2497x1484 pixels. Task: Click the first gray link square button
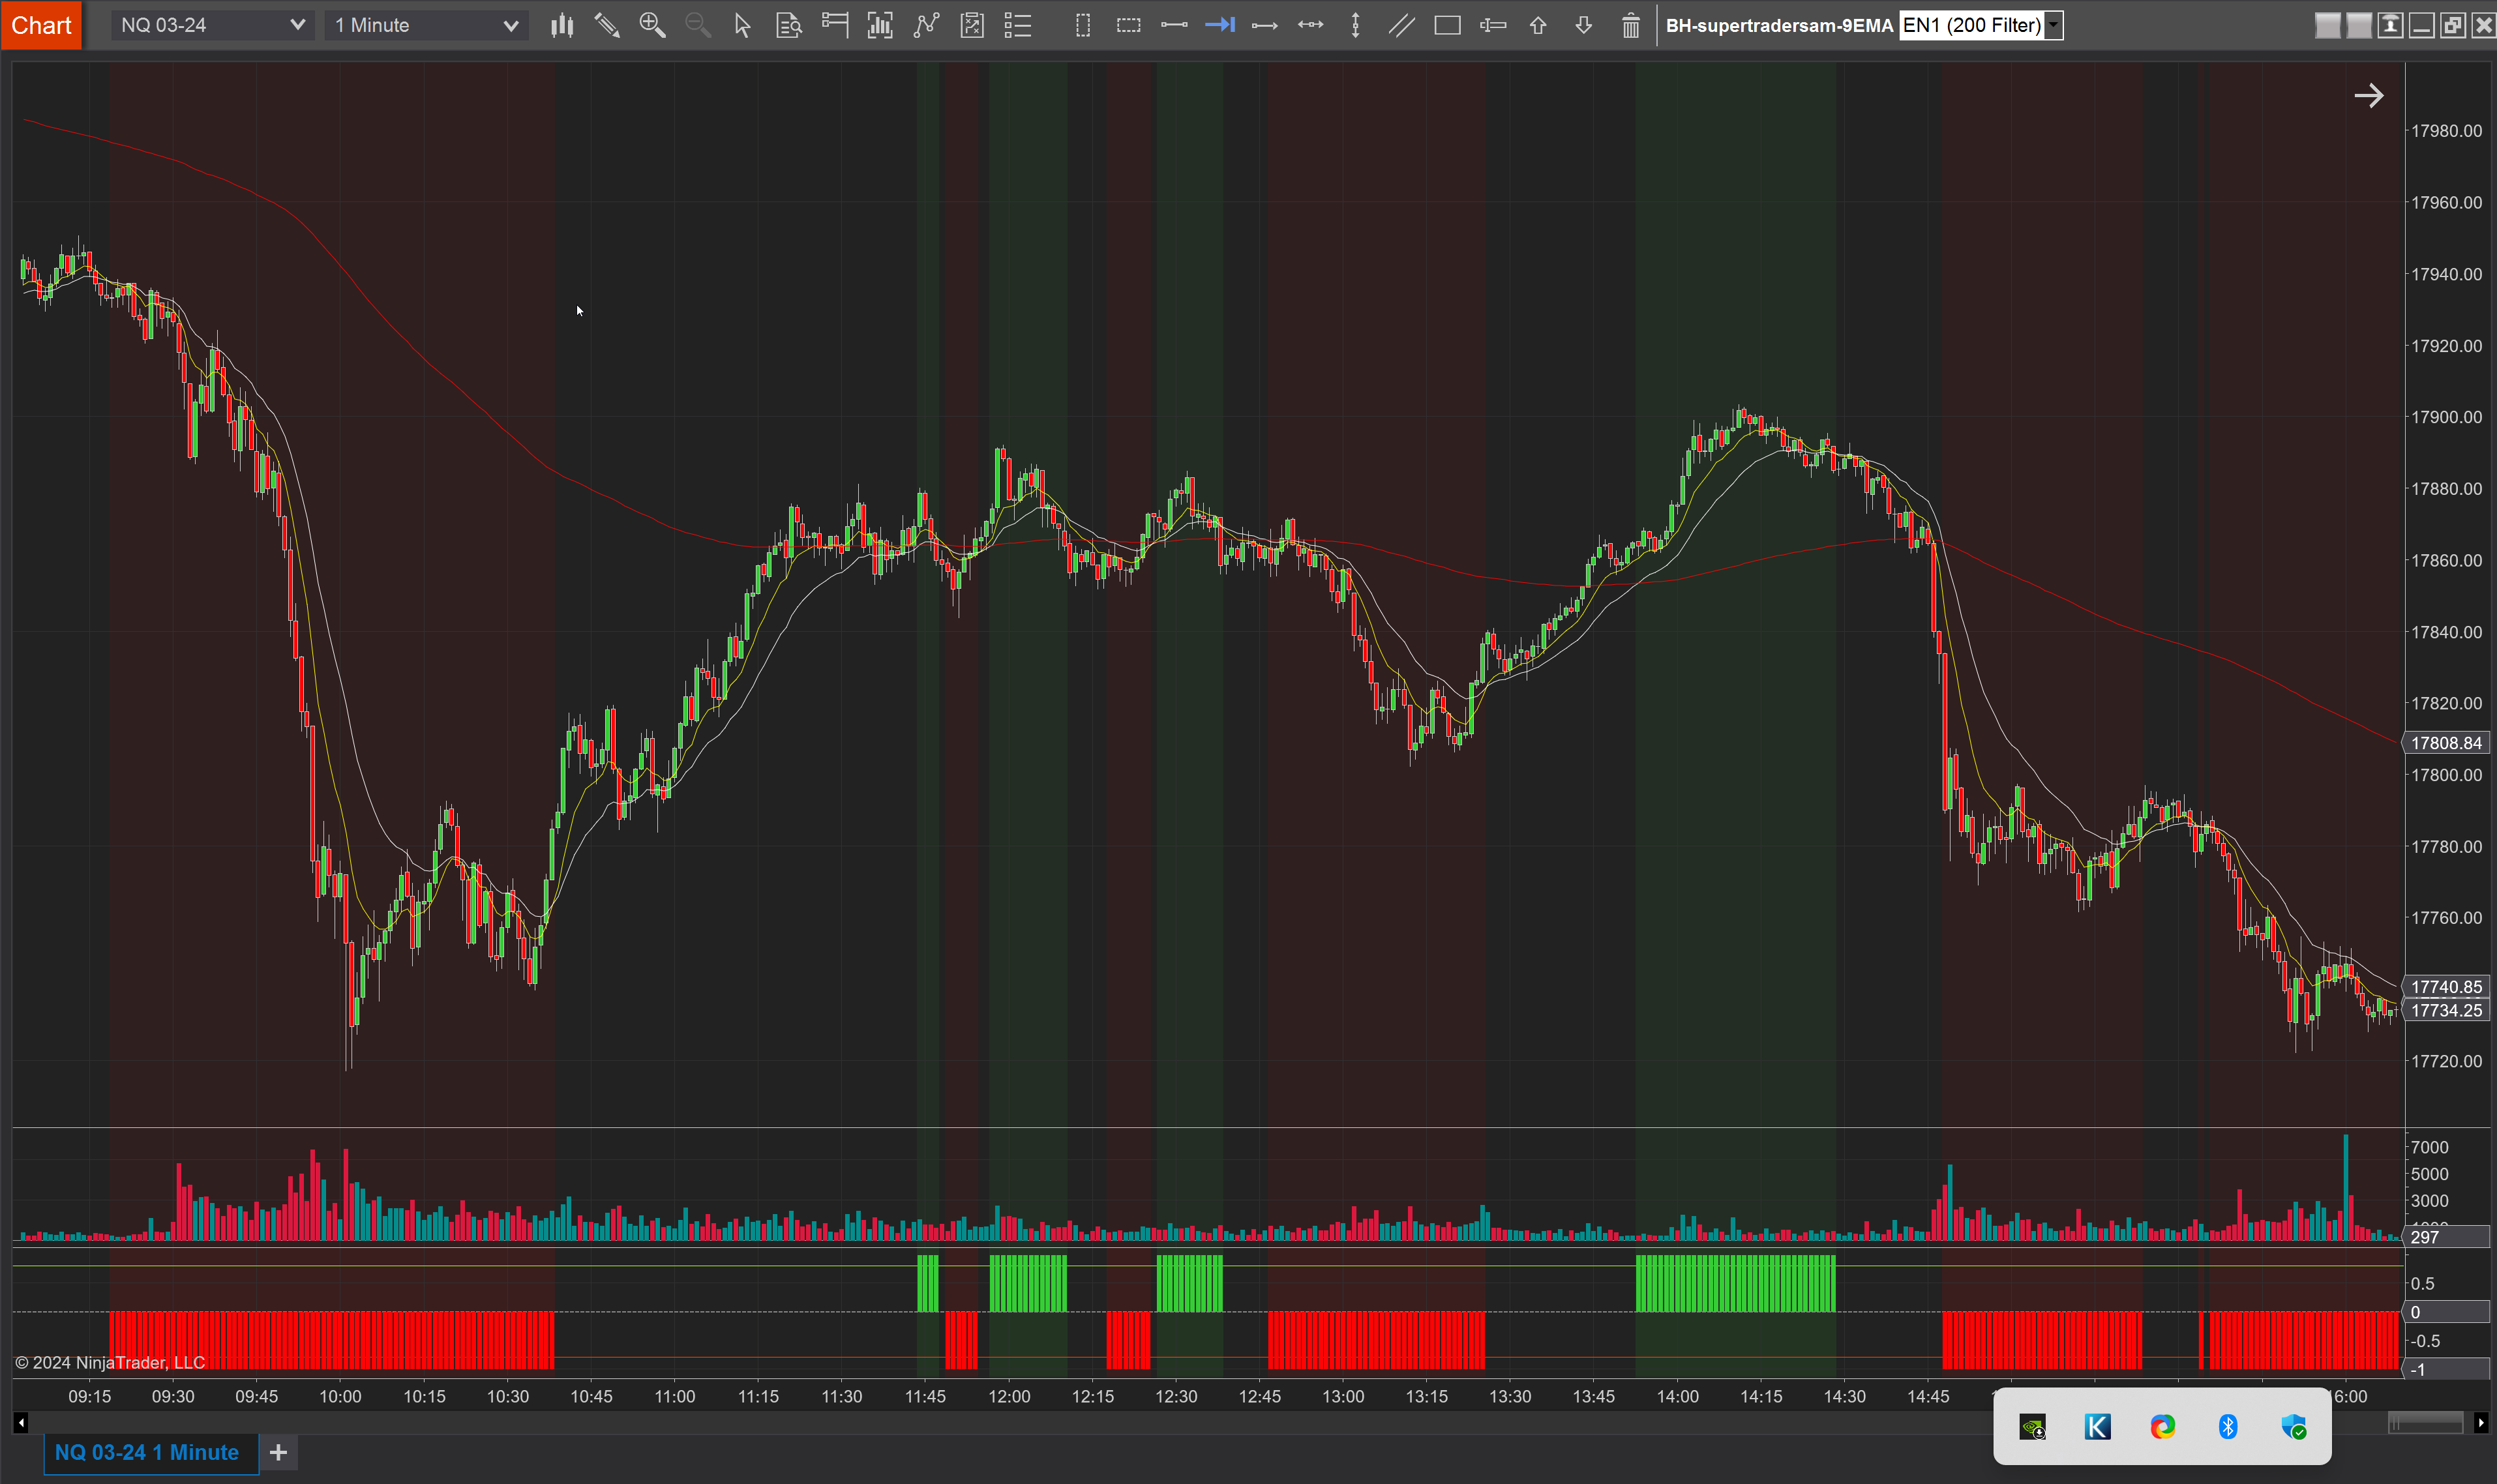pos(2328,25)
